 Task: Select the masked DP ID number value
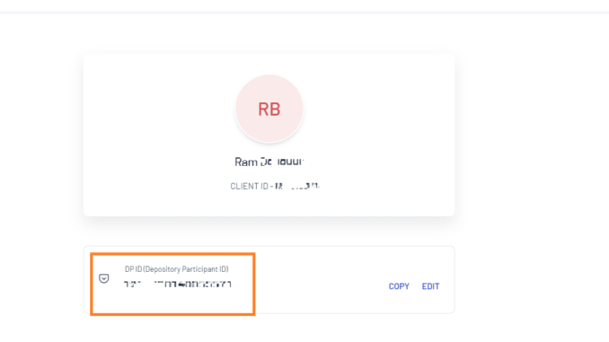click(x=178, y=285)
